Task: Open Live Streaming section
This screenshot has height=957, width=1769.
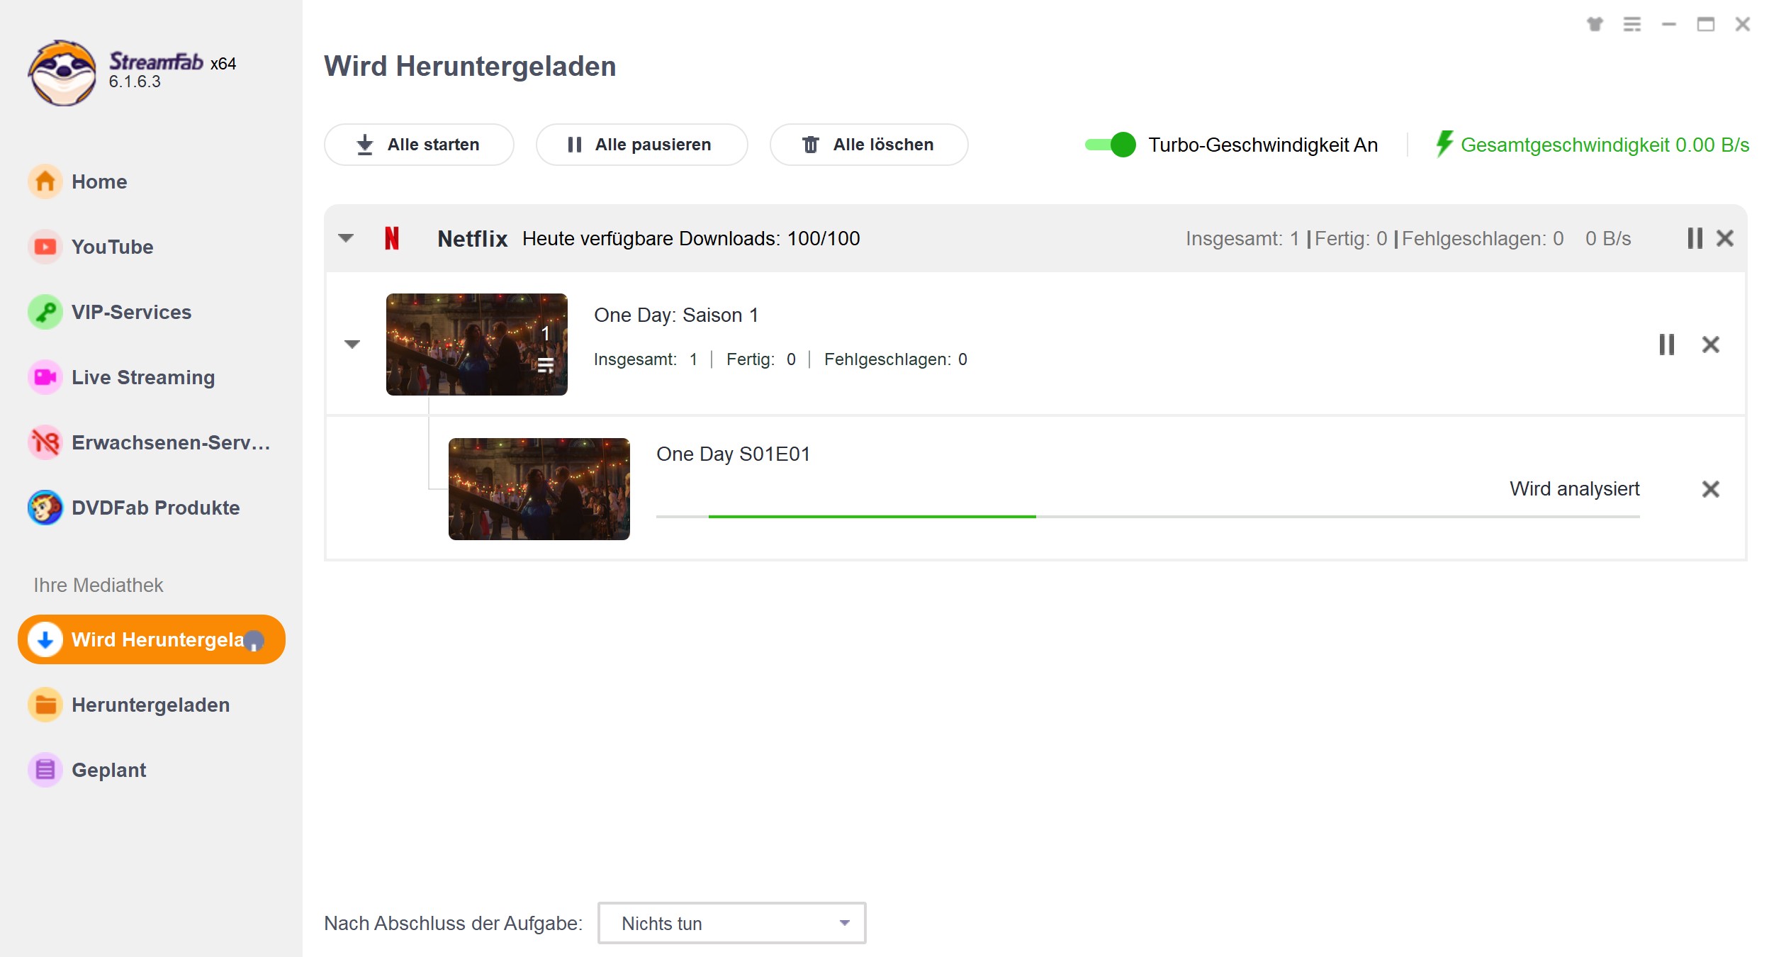Action: [x=144, y=377]
